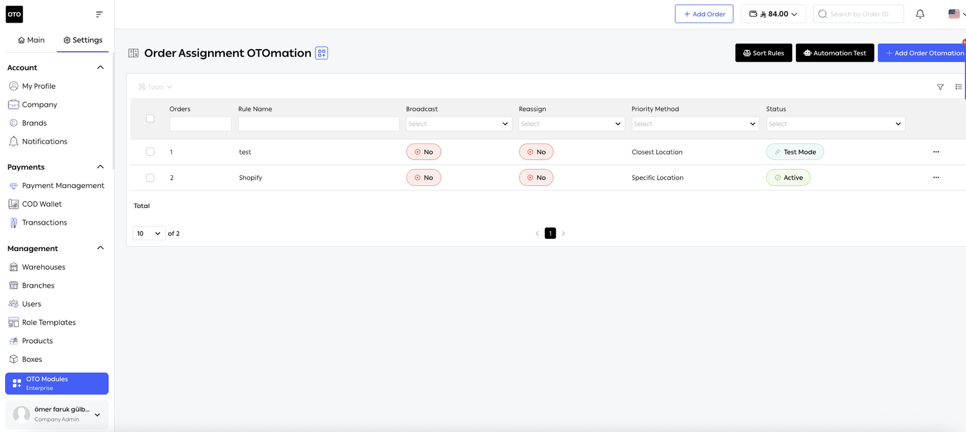Collapse the Management section
This screenshot has height=432, width=966.
click(100, 248)
